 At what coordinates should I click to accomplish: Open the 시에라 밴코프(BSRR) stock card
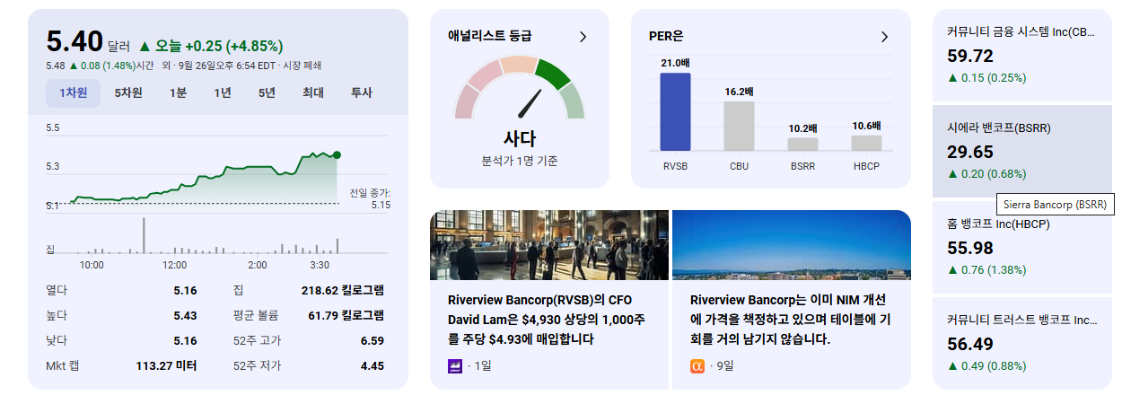[x=1022, y=151]
